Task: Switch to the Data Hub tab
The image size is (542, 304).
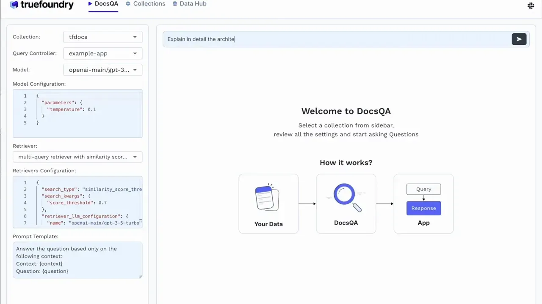Action: [x=193, y=3]
